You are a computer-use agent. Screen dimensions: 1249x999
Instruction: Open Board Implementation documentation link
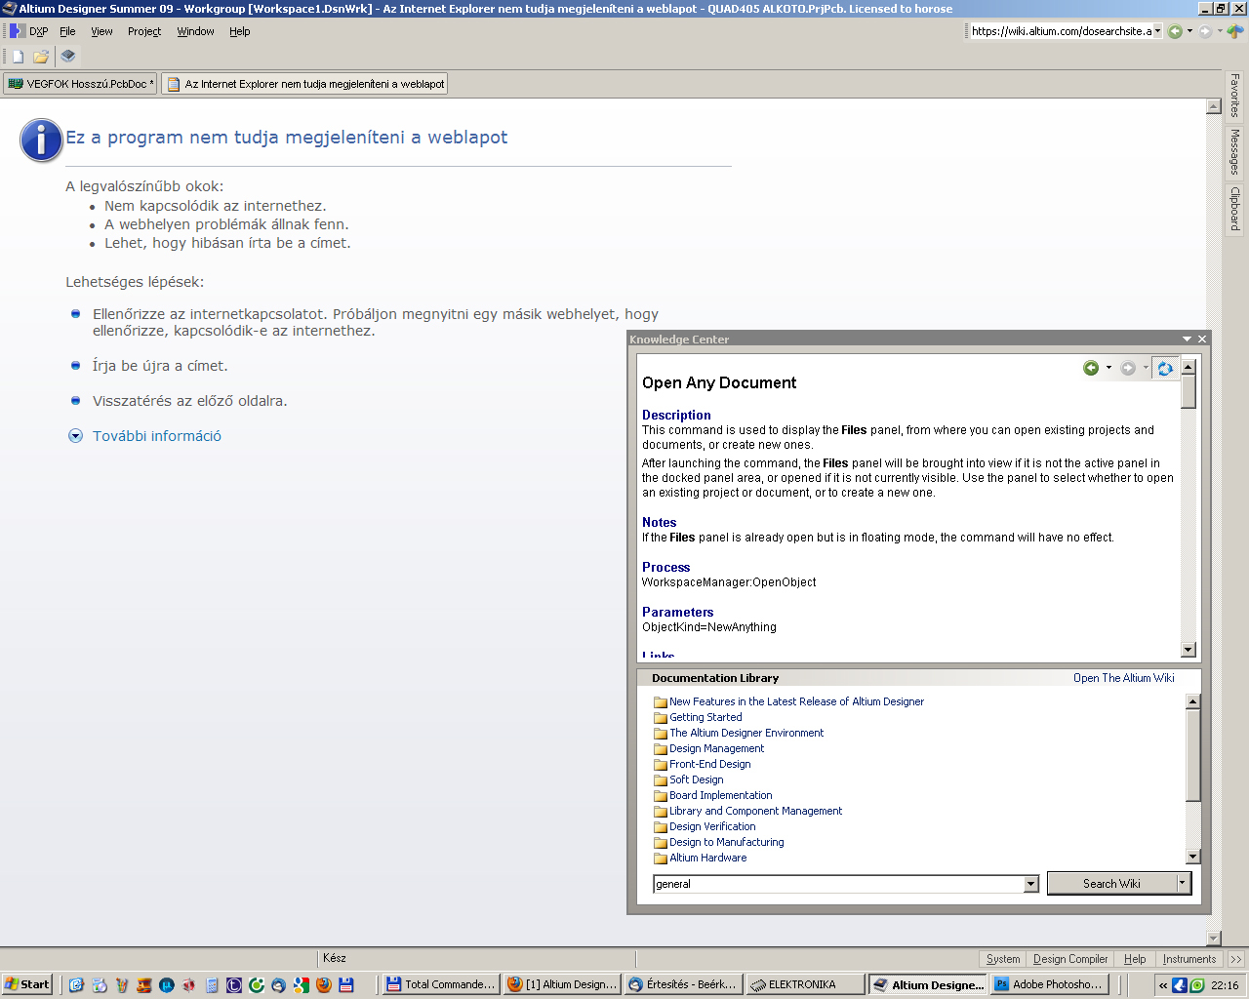point(720,795)
